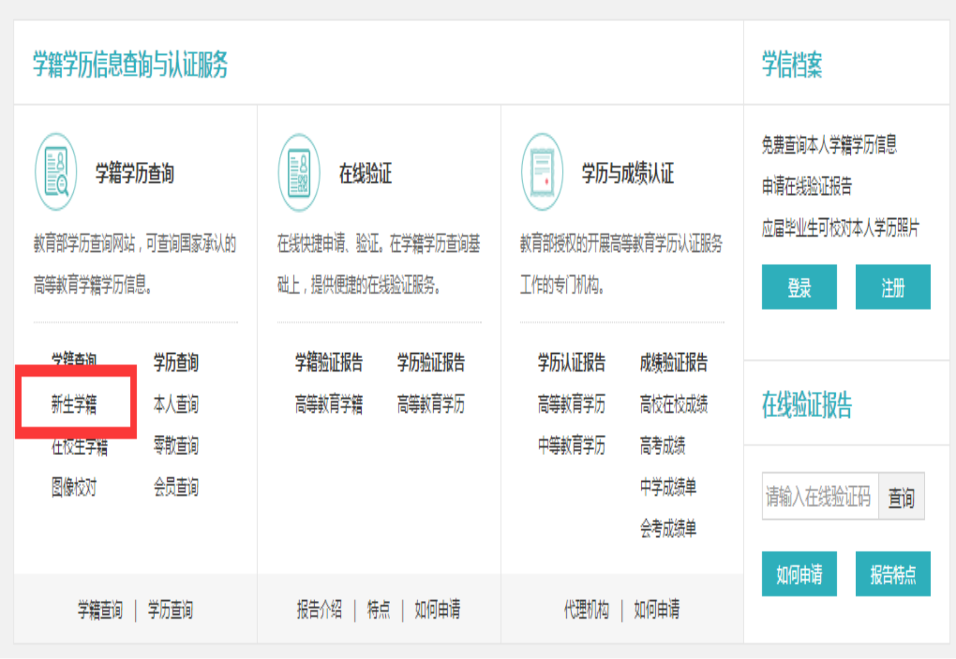956x659 pixels.
Task: Open 高校在校成绩 link
Action: point(674,404)
